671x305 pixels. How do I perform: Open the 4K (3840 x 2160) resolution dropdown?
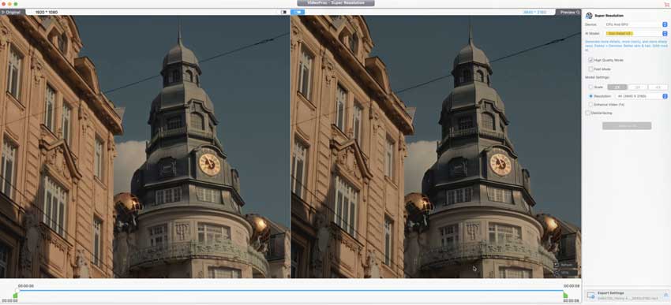pos(641,96)
